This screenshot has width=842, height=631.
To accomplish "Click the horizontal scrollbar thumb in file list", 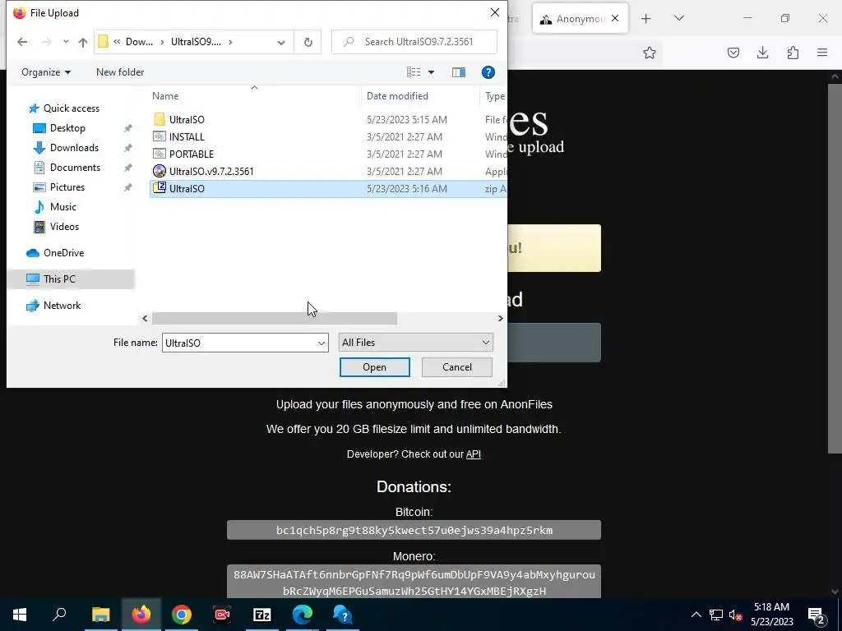I will click(275, 319).
